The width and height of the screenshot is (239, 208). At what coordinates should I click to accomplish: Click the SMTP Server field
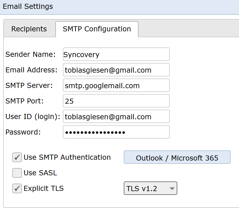click(116, 85)
